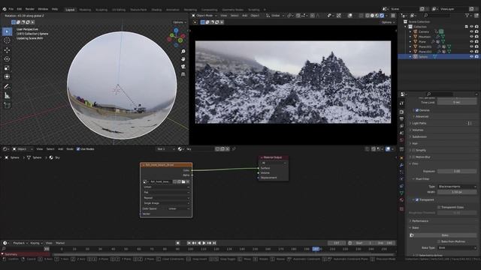Enable the Transparent Glass checkbox

[x=439, y=207]
